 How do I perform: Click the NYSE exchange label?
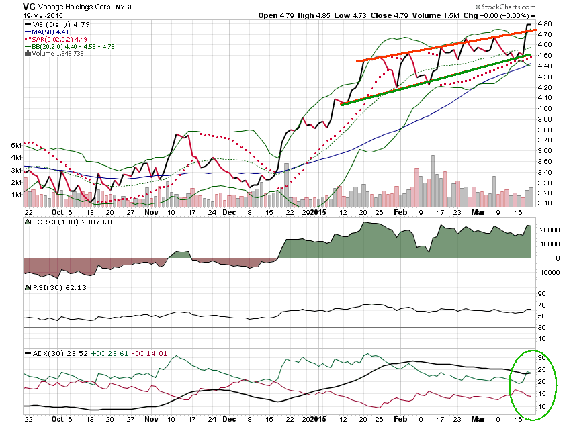[125, 7]
